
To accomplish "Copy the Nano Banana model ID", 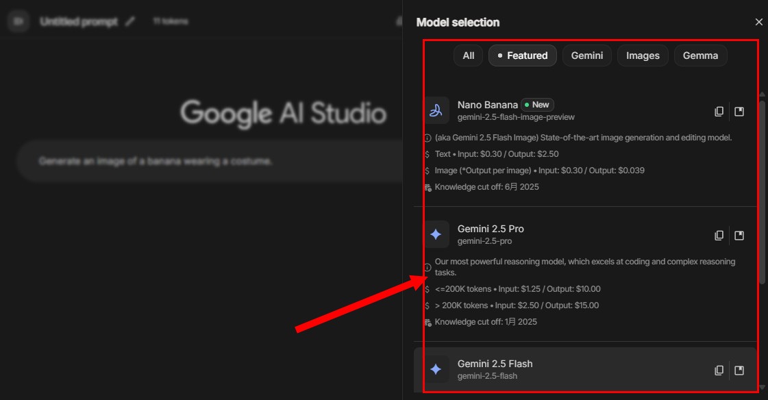I will click(719, 112).
